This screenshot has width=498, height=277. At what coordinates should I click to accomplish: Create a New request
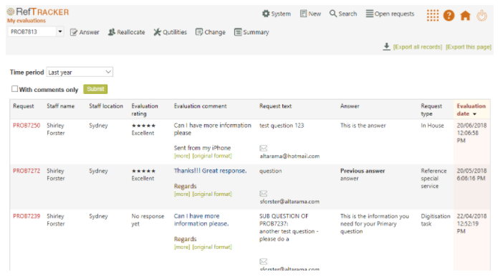click(x=310, y=14)
